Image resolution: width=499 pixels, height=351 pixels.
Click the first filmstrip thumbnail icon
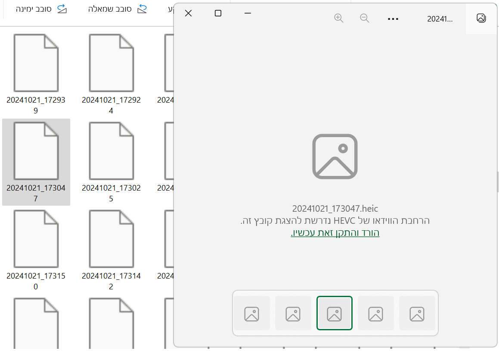click(x=252, y=313)
